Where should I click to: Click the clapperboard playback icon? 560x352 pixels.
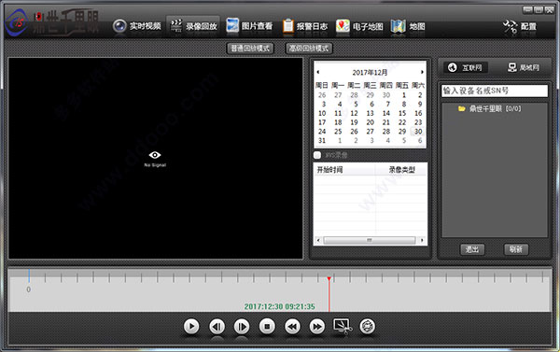tap(176, 26)
